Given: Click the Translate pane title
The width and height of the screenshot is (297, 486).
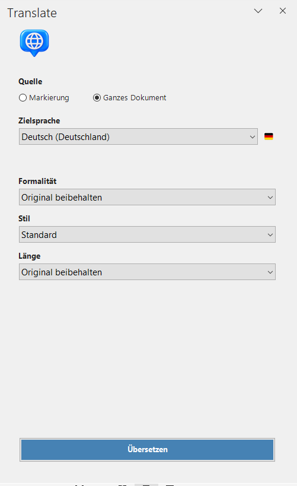Looking at the screenshot, I should pyautogui.click(x=32, y=13).
